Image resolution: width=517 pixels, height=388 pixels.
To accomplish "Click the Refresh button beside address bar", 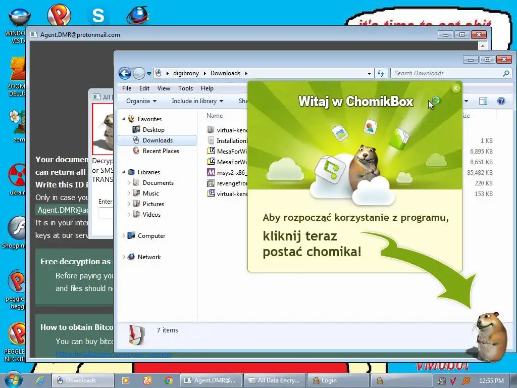I will [381, 74].
